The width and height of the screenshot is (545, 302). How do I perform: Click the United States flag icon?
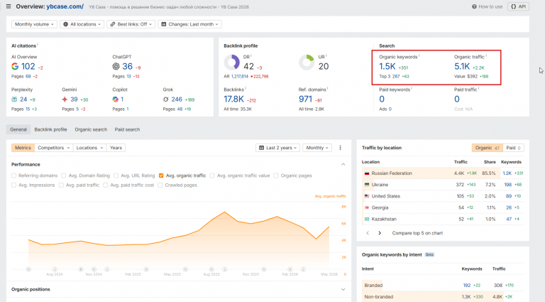click(367, 196)
